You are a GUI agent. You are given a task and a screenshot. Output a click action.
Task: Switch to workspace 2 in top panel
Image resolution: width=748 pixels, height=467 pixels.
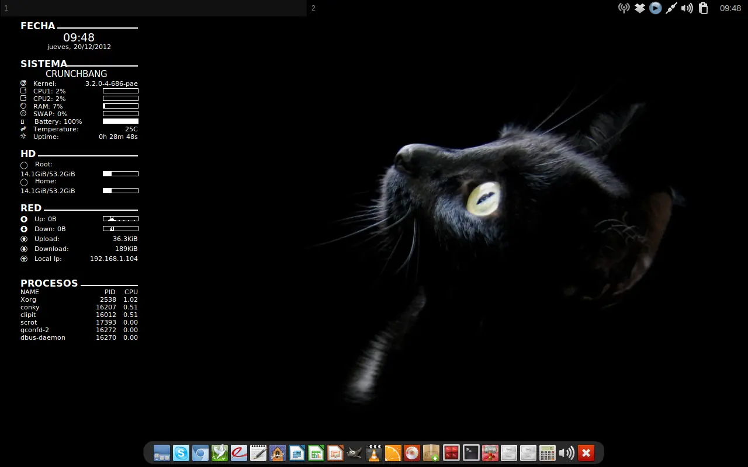(314, 8)
